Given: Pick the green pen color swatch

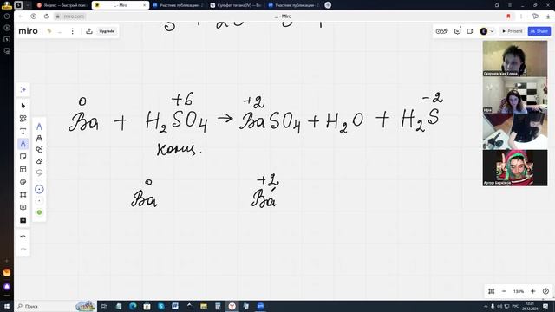Looking at the screenshot, I should 39,212.
